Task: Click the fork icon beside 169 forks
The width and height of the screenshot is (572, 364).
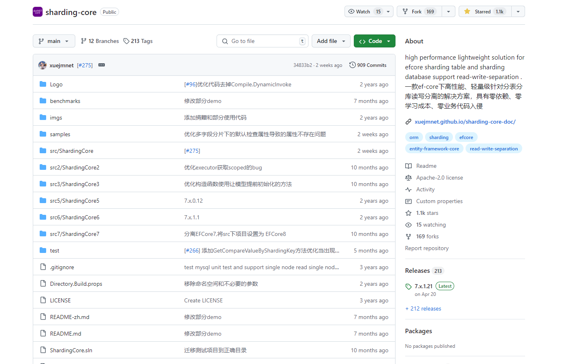Action: coord(408,236)
